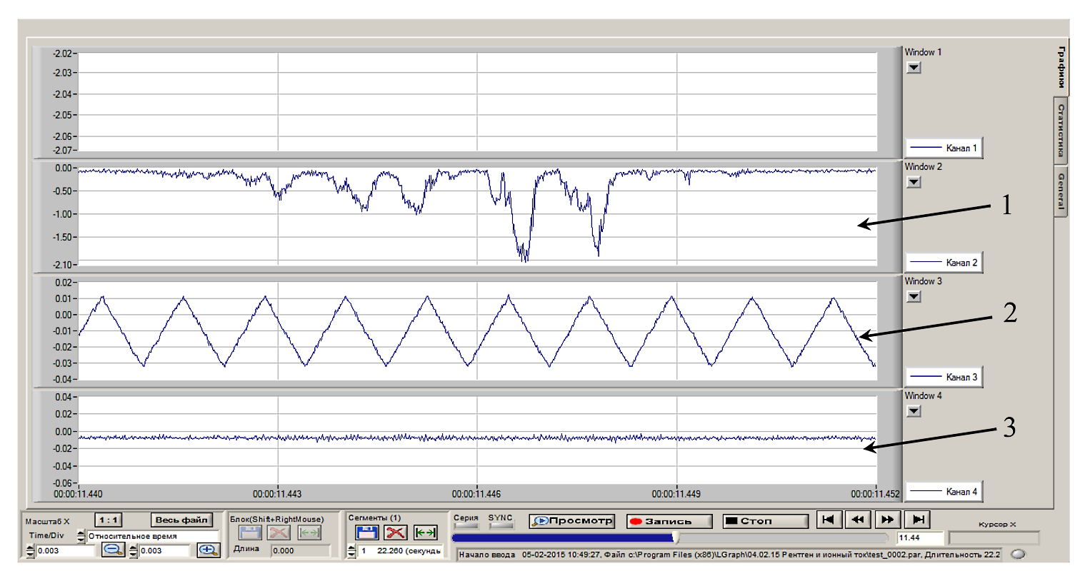Screen dimensions: 1085x581
Task: Click the Window 1 label
Action: point(923,52)
